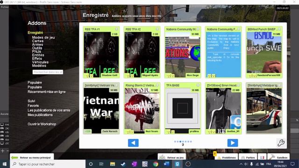This screenshot has height=168, width=299.
Task: Open the Parties server list button
Action: tap(248, 157)
